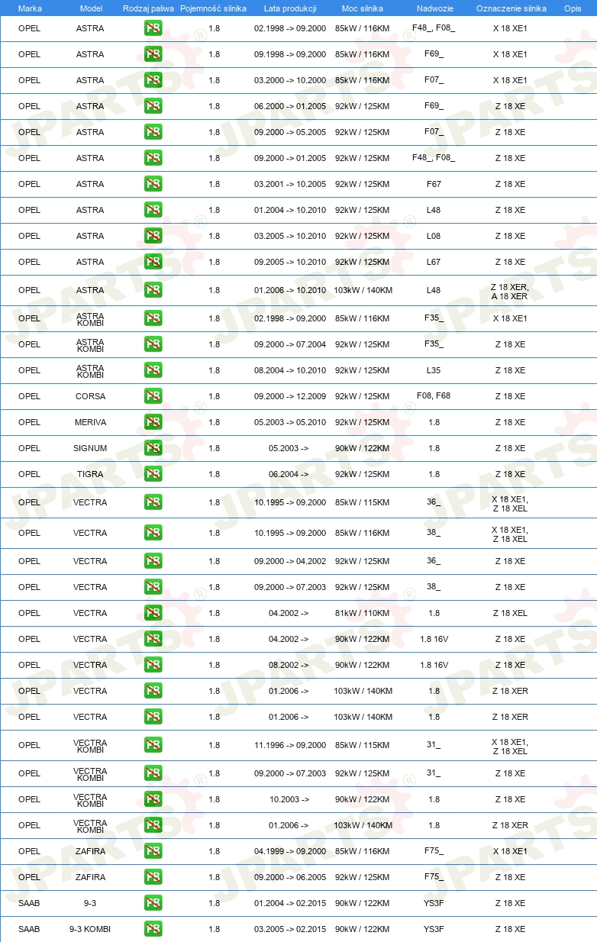Click the Nadwozie column header

(434, 8)
